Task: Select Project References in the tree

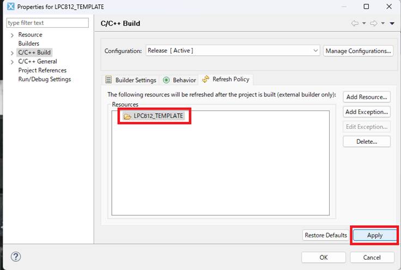Action: pos(42,70)
